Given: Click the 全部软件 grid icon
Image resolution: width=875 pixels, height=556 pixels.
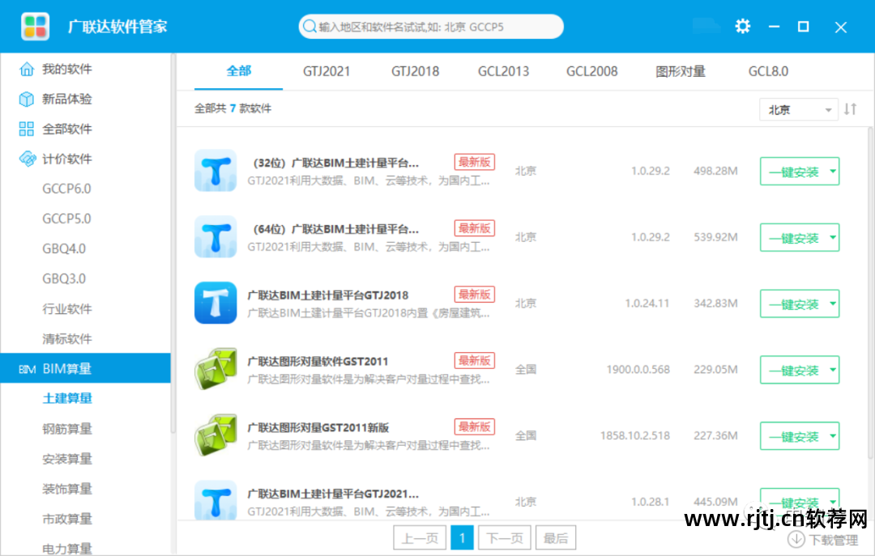Looking at the screenshot, I should [x=26, y=129].
